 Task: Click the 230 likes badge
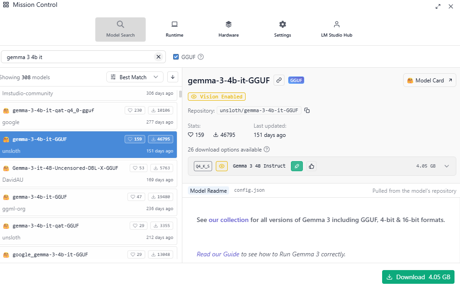coord(135,110)
